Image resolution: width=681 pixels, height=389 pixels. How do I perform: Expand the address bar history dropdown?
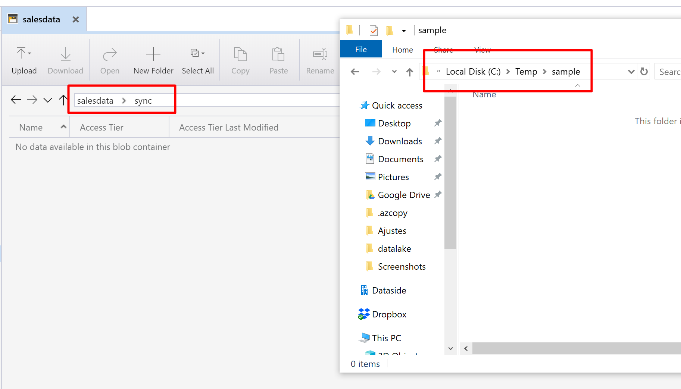[x=631, y=72]
